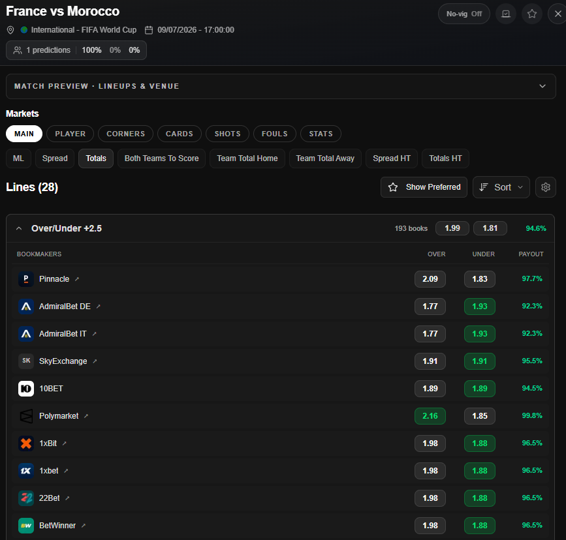Select Pinnacle over odds 2.09

430,279
